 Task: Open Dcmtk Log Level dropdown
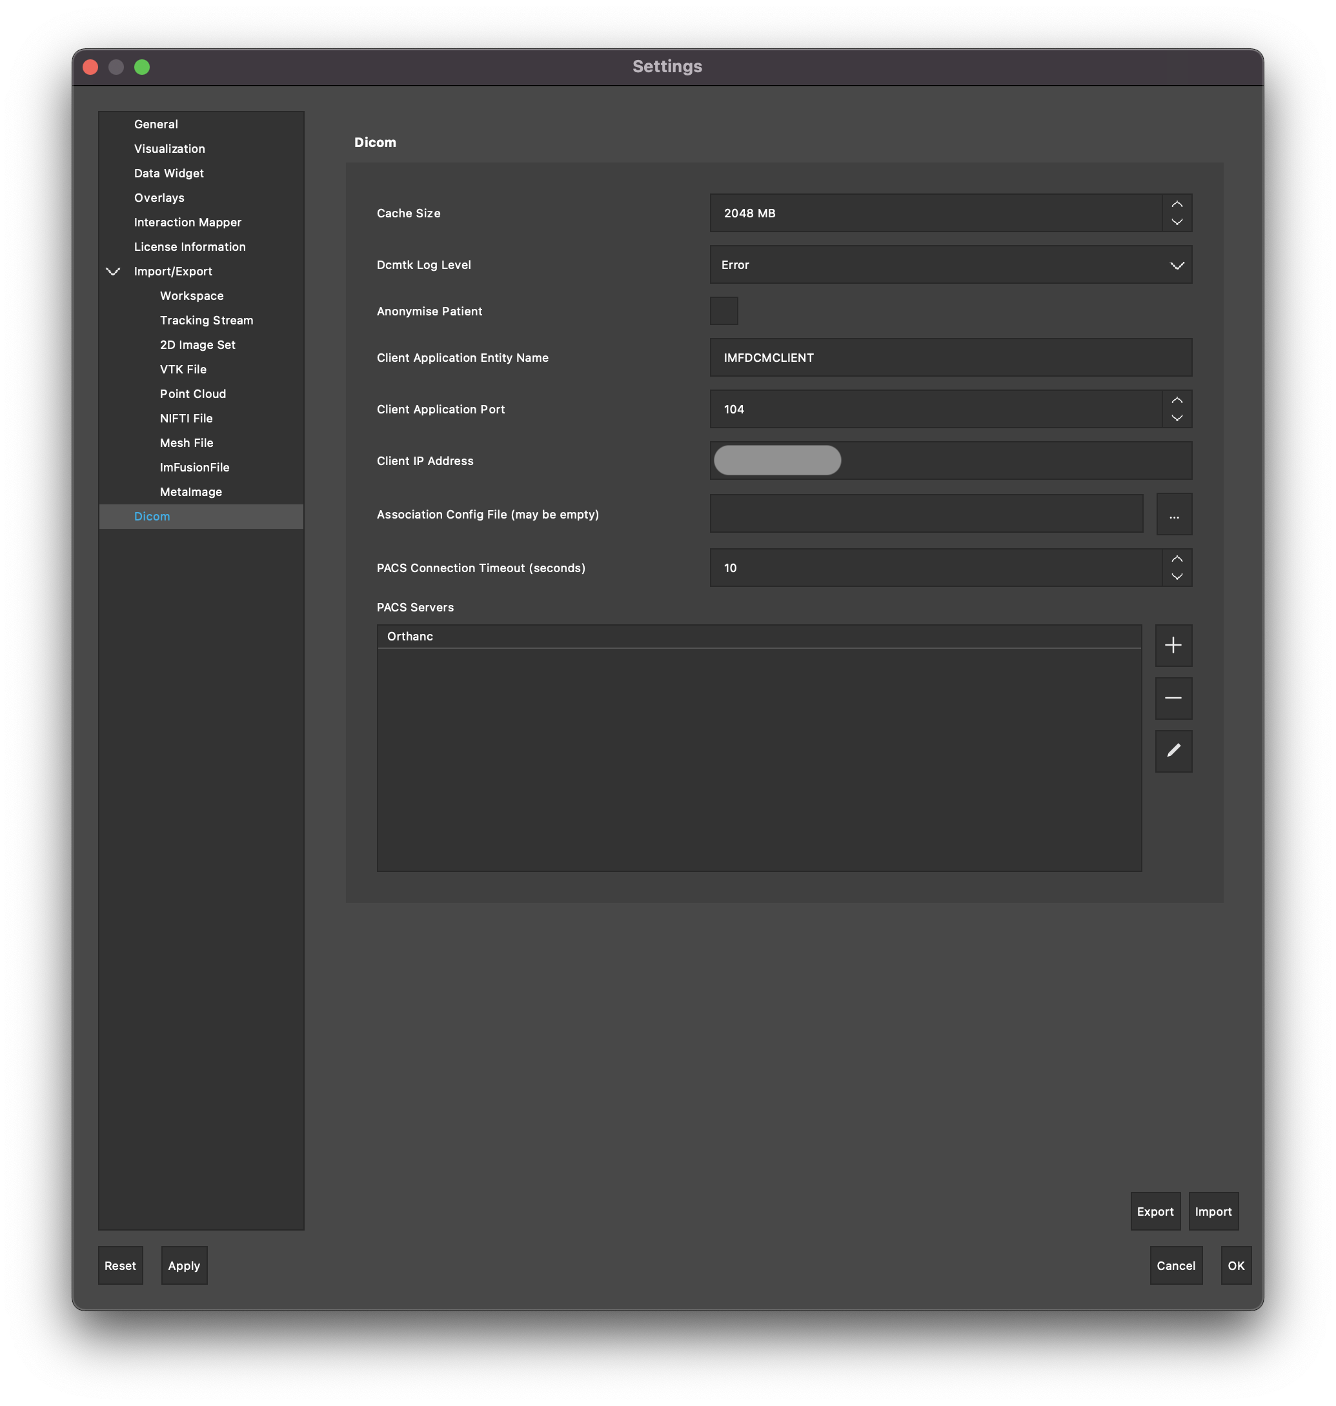(x=951, y=264)
